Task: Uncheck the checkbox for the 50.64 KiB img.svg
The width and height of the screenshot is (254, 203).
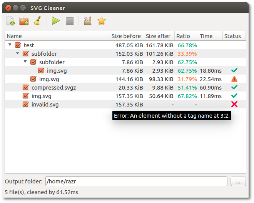Action: (26, 96)
